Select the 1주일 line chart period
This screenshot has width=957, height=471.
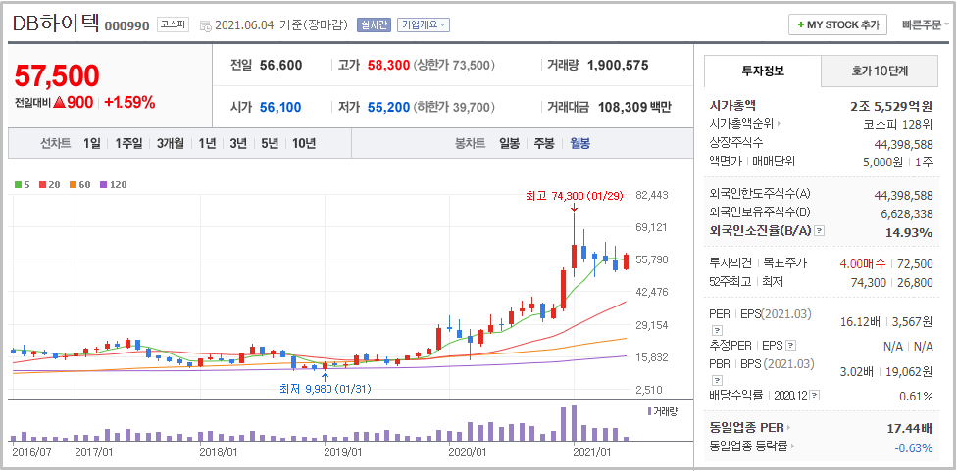128,143
